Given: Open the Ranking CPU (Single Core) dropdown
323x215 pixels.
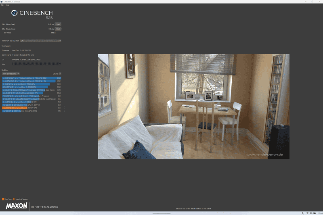Looking at the screenshot, I should click(11, 74).
